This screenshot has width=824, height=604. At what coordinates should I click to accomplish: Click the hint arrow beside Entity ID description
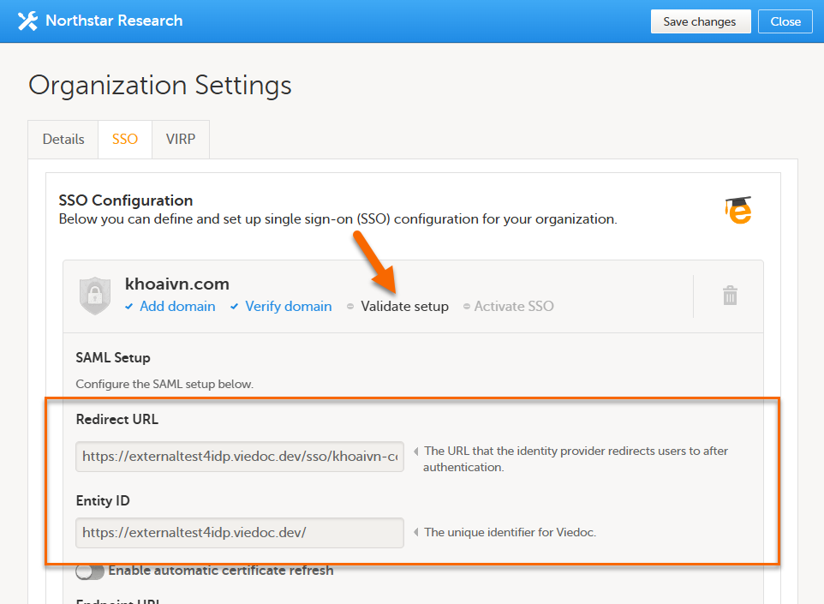(x=416, y=532)
